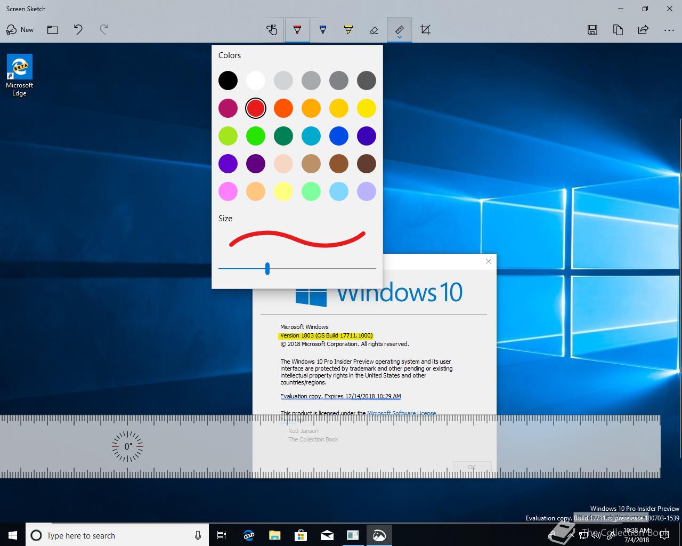Image resolution: width=682 pixels, height=546 pixels.
Task: Open the Windows Start menu
Action: pos(13,535)
